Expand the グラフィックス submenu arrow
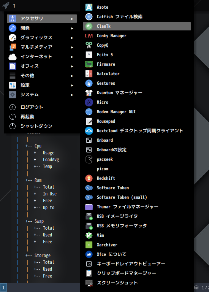 pyautogui.click(x=72, y=38)
